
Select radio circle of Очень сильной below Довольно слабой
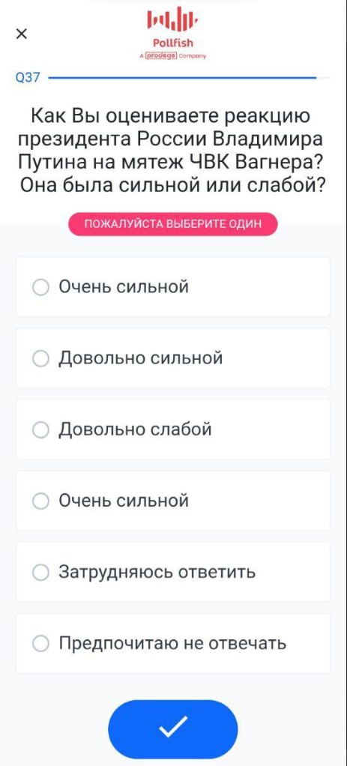(40, 501)
